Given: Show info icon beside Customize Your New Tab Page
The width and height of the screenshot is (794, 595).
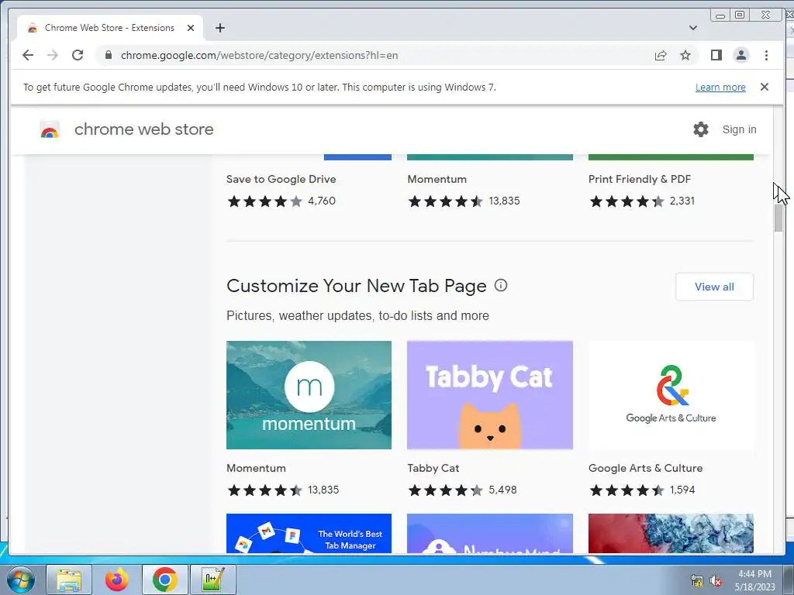Looking at the screenshot, I should pos(501,285).
